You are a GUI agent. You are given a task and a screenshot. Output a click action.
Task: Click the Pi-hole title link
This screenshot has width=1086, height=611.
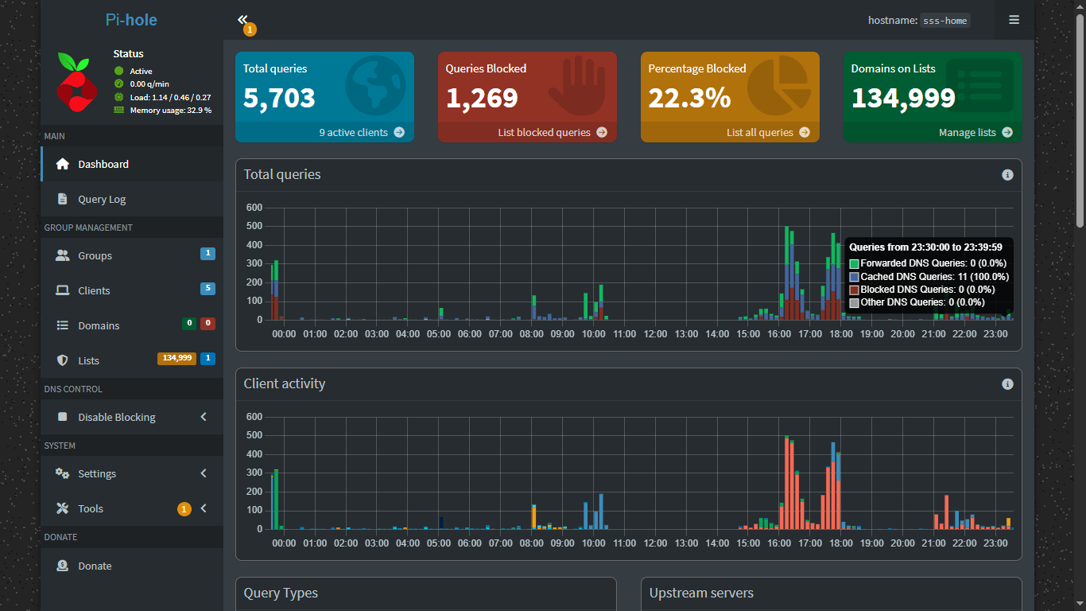131,20
